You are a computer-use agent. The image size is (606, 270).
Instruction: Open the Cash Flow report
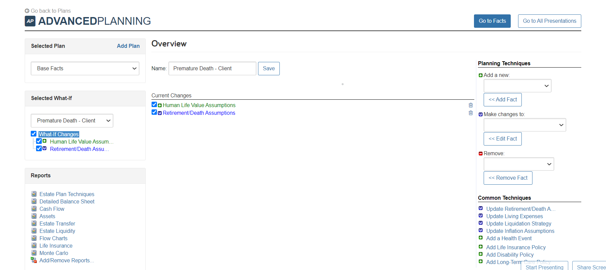tap(52, 209)
